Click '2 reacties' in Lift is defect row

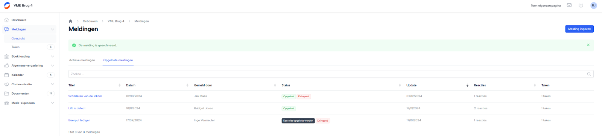tap(480, 108)
